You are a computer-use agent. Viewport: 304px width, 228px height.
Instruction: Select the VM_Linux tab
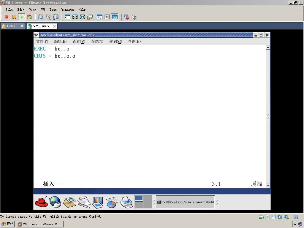tap(41, 26)
